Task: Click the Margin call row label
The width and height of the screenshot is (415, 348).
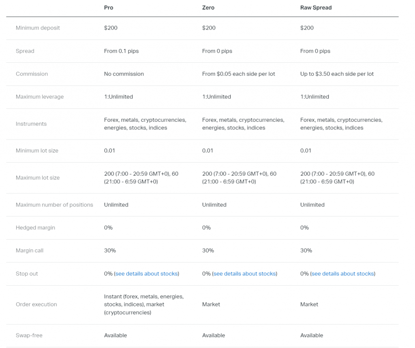Action: tap(30, 251)
